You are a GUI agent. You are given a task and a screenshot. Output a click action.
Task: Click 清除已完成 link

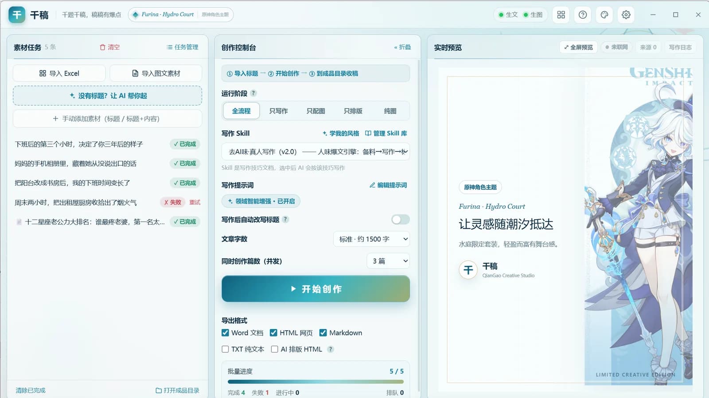click(31, 390)
